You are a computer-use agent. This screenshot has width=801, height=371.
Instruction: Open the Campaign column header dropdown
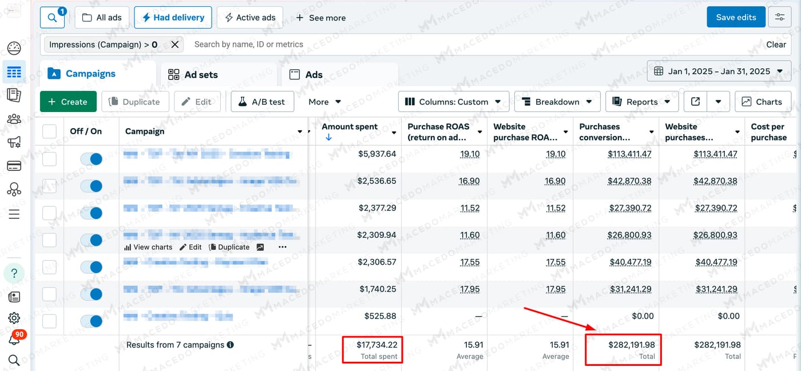click(x=300, y=131)
